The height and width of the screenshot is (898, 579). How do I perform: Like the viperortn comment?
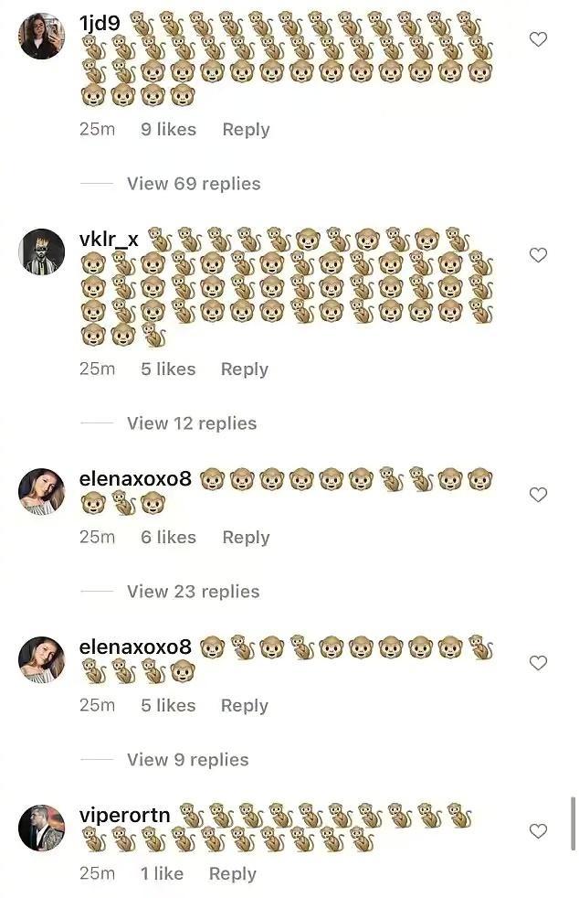click(538, 831)
